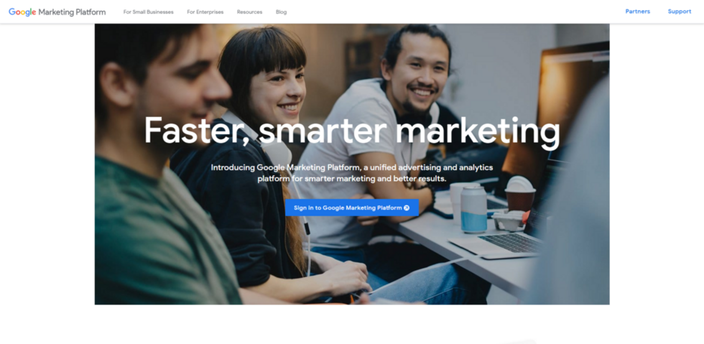Open the For Enterprises menu
The width and height of the screenshot is (704, 344).
click(x=205, y=12)
